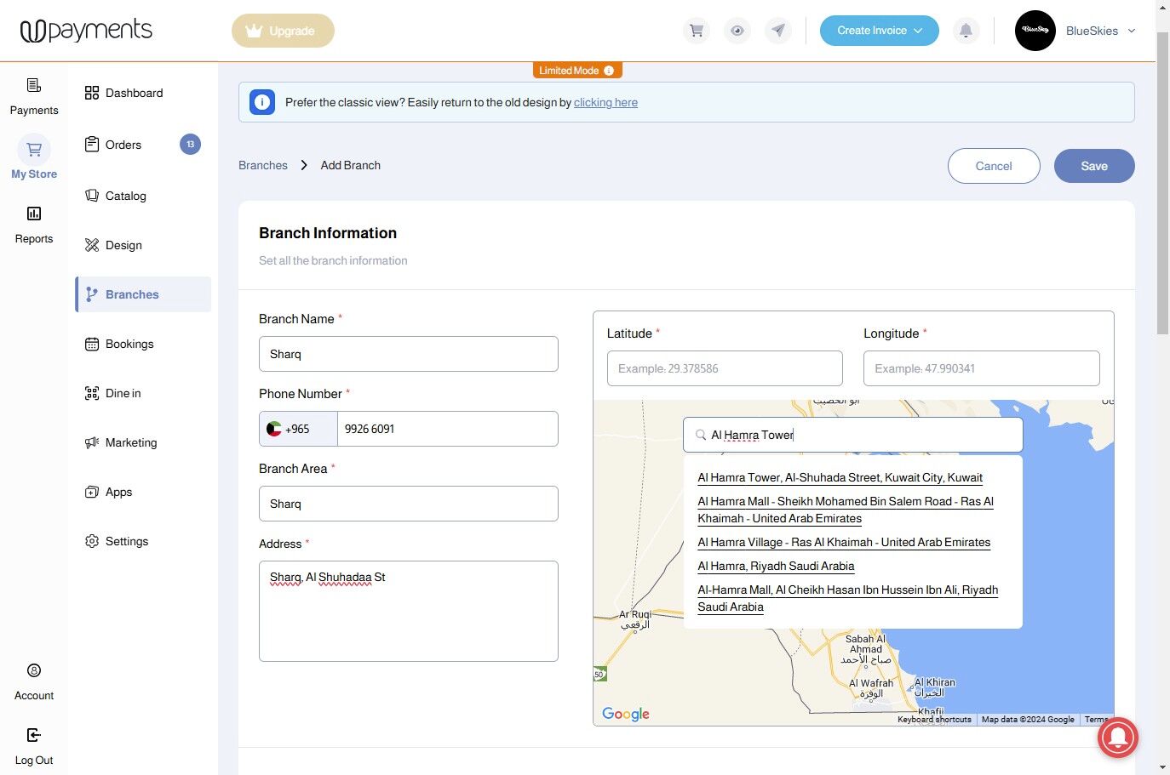Screen dimensions: 1170x775
Task: Click the Google logo on the map
Action: pos(626,714)
